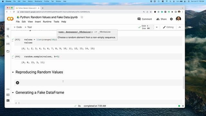This screenshot has height=116, width=206.
Task: Select cell number [64] run indicator
Action: click(17, 57)
